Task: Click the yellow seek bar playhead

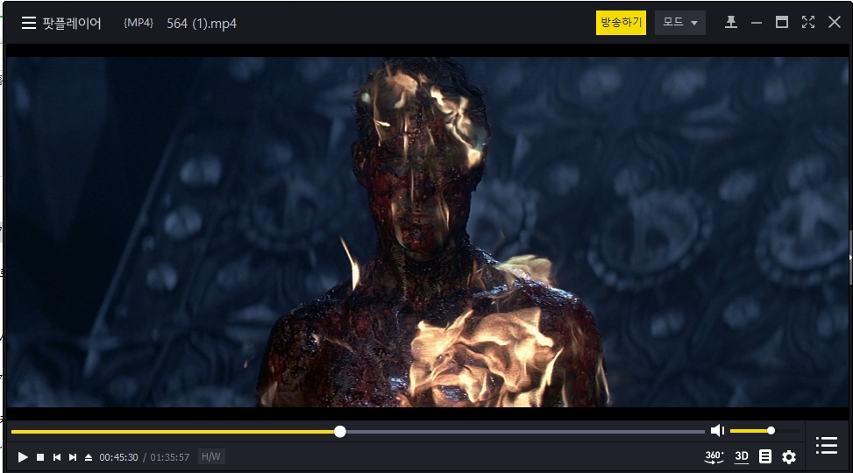Action: [340, 432]
